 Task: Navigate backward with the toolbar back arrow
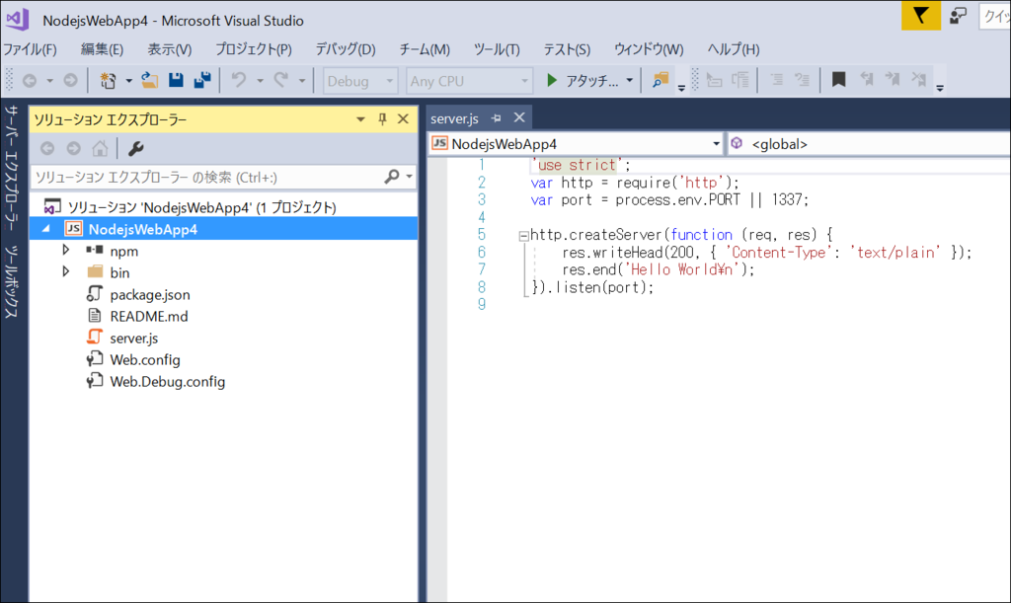[x=30, y=81]
